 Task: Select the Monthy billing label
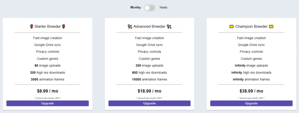click(x=135, y=8)
